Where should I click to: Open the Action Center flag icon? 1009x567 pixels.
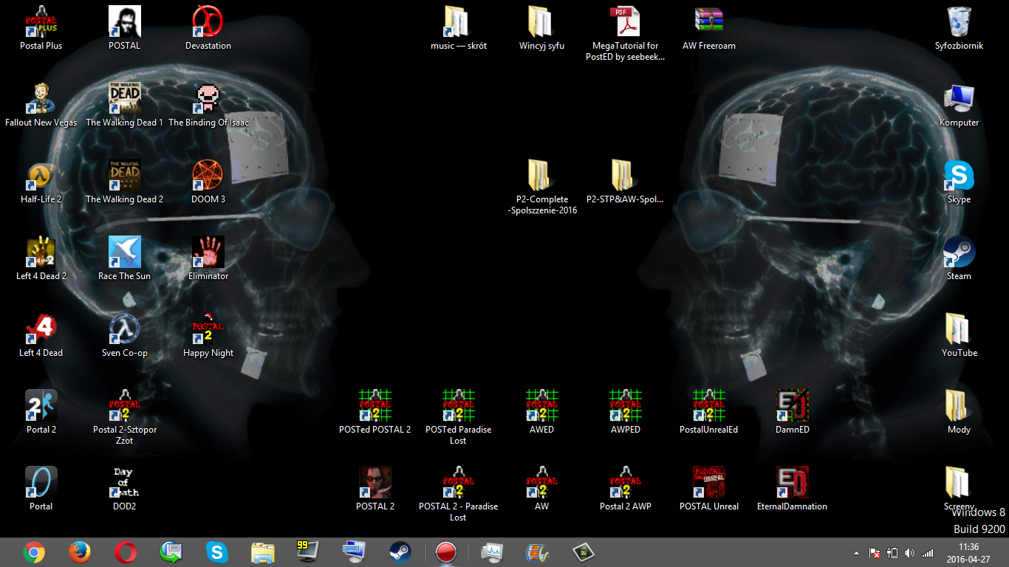(874, 553)
